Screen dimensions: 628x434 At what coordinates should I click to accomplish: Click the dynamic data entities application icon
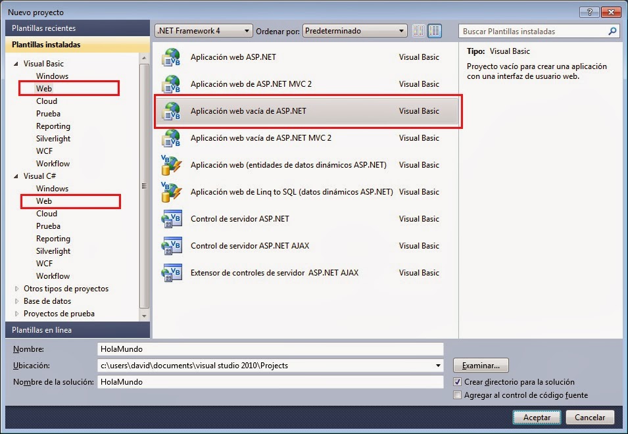(171, 165)
